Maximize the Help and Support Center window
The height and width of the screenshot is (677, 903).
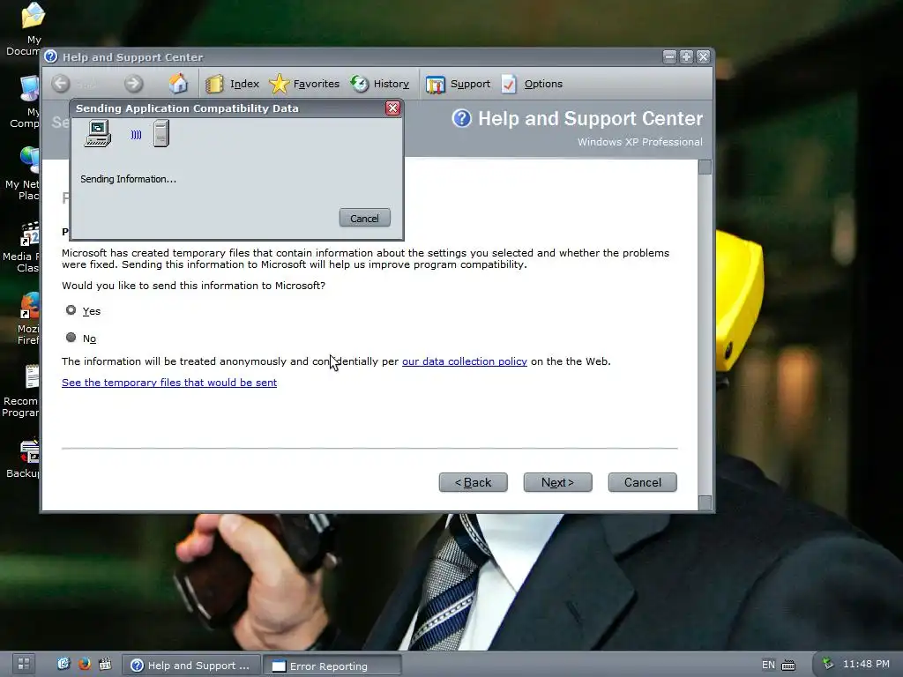pos(686,56)
